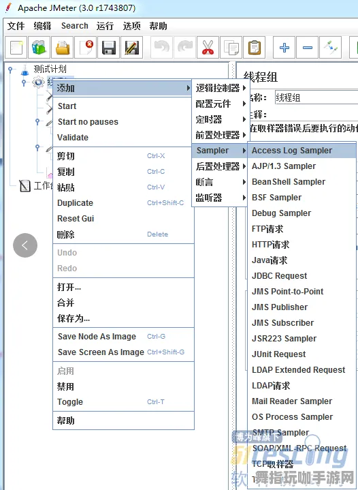Click the Save floppy disk icon

pyautogui.click(x=109, y=48)
